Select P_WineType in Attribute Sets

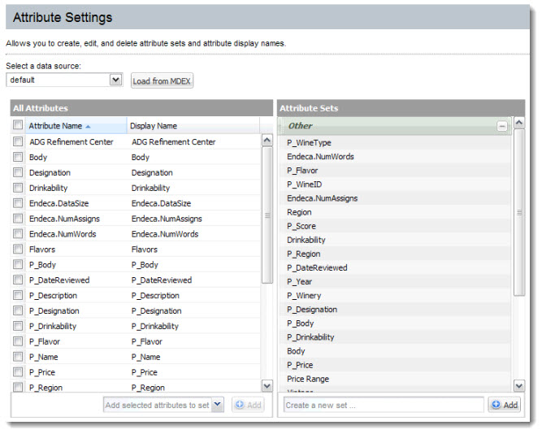[309, 143]
